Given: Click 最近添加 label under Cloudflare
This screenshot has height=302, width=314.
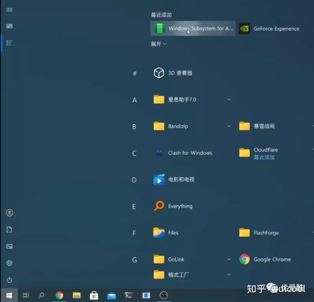Looking at the screenshot, I should 264,157.
